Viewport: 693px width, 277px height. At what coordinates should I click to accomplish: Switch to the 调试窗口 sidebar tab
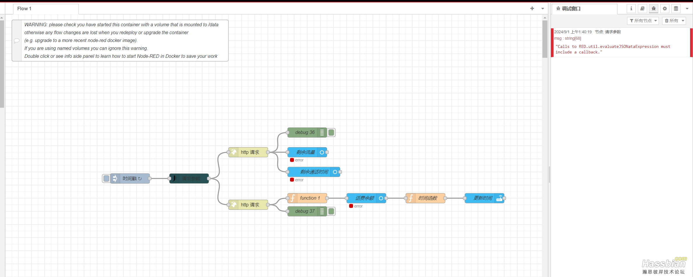(584, 9)
